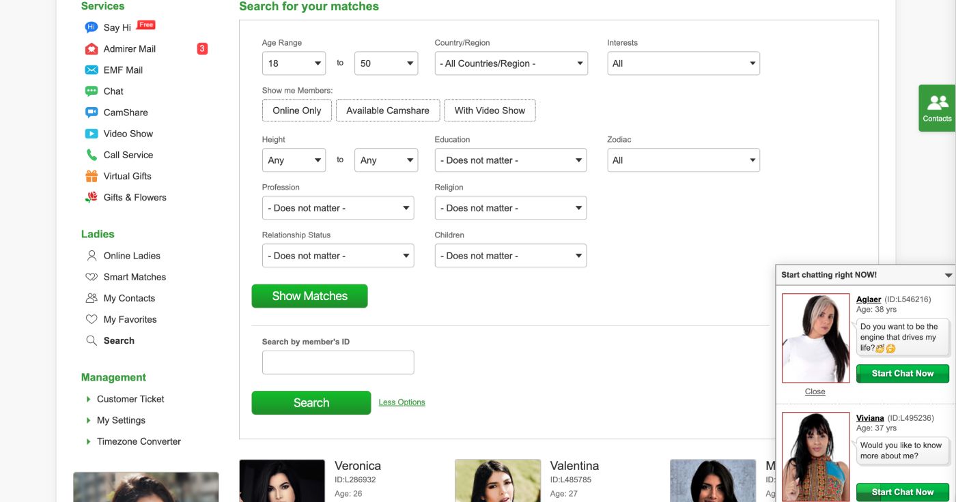Open the minimum Height dropdown
The image size is (956, 502).
coord(294,160)
